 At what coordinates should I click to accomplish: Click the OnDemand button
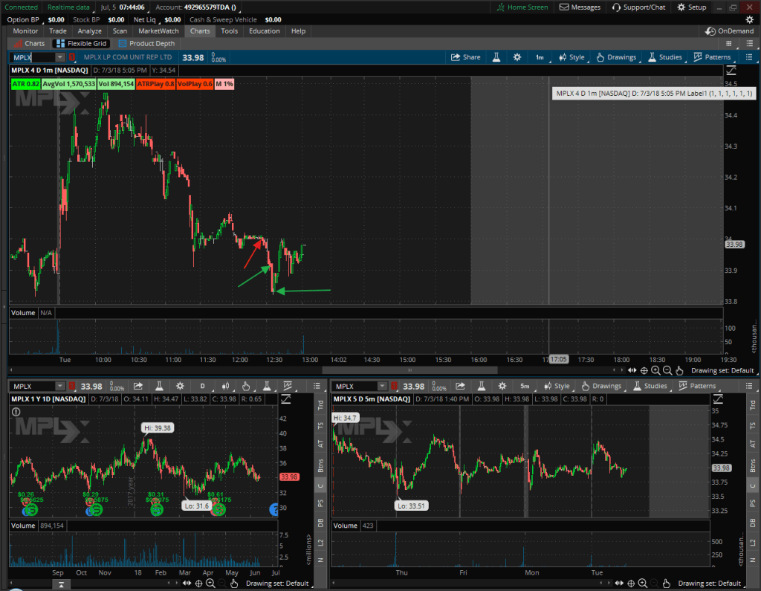(729, 31)
